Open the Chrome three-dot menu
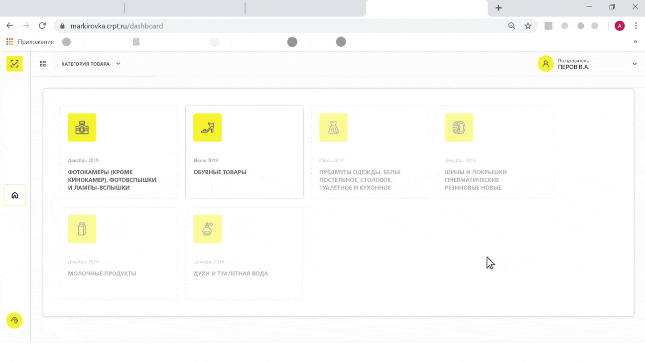The height and width of the screenshot is (362, 645). click(636, 26)
